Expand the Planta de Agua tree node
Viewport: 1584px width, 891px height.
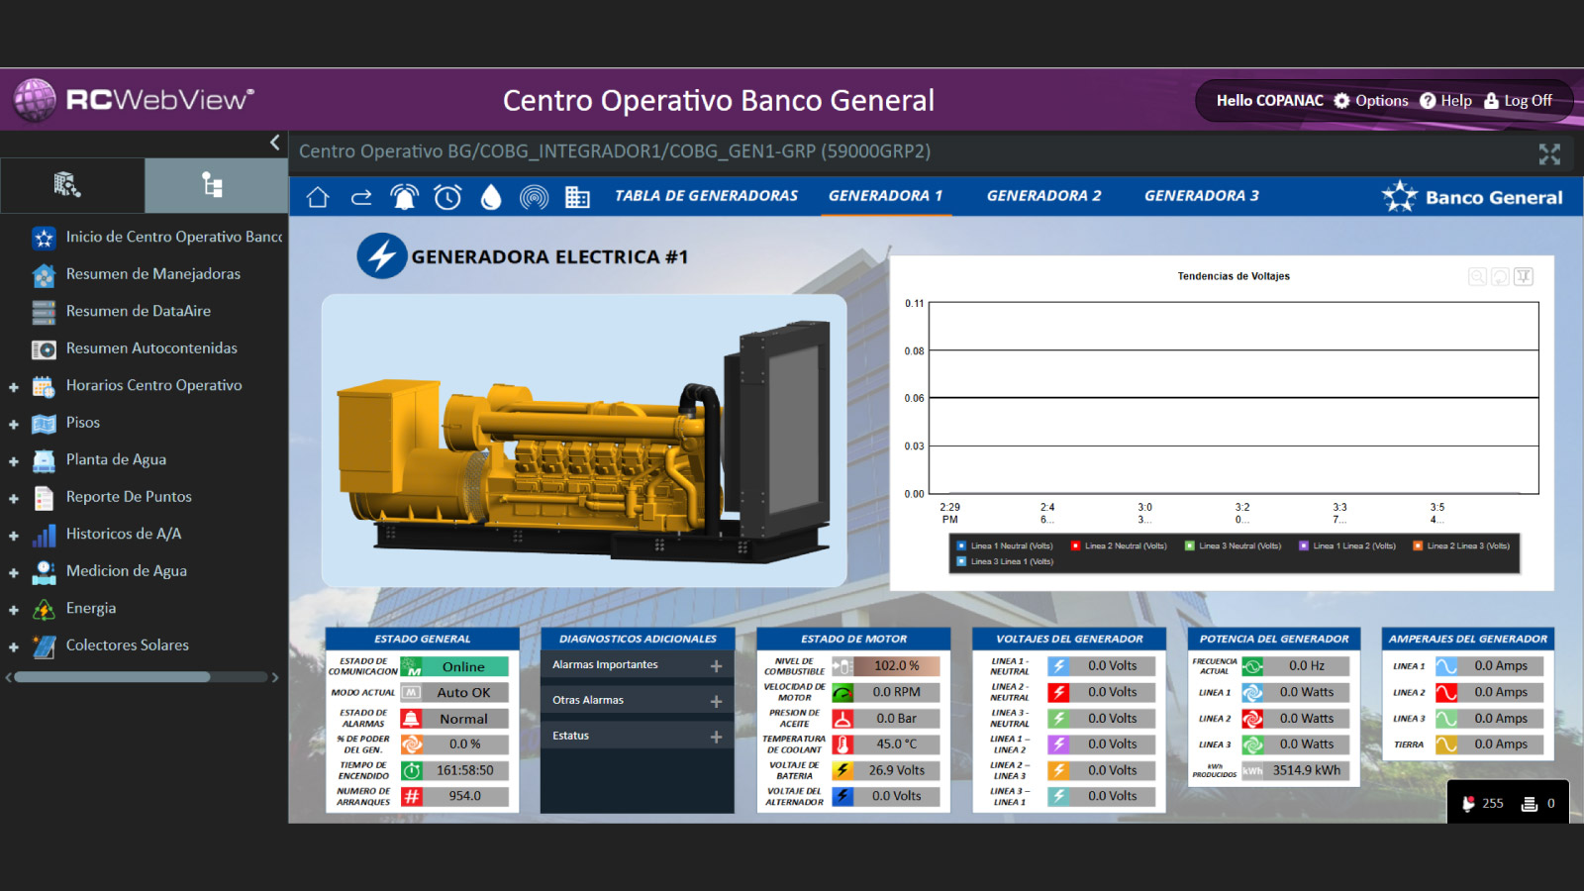coord(14,461)
